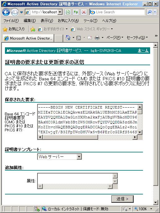This screenshot has height=213, width=160.
Task: Expand the address bar URL dropdown
Action: click(x=60, y=12)
